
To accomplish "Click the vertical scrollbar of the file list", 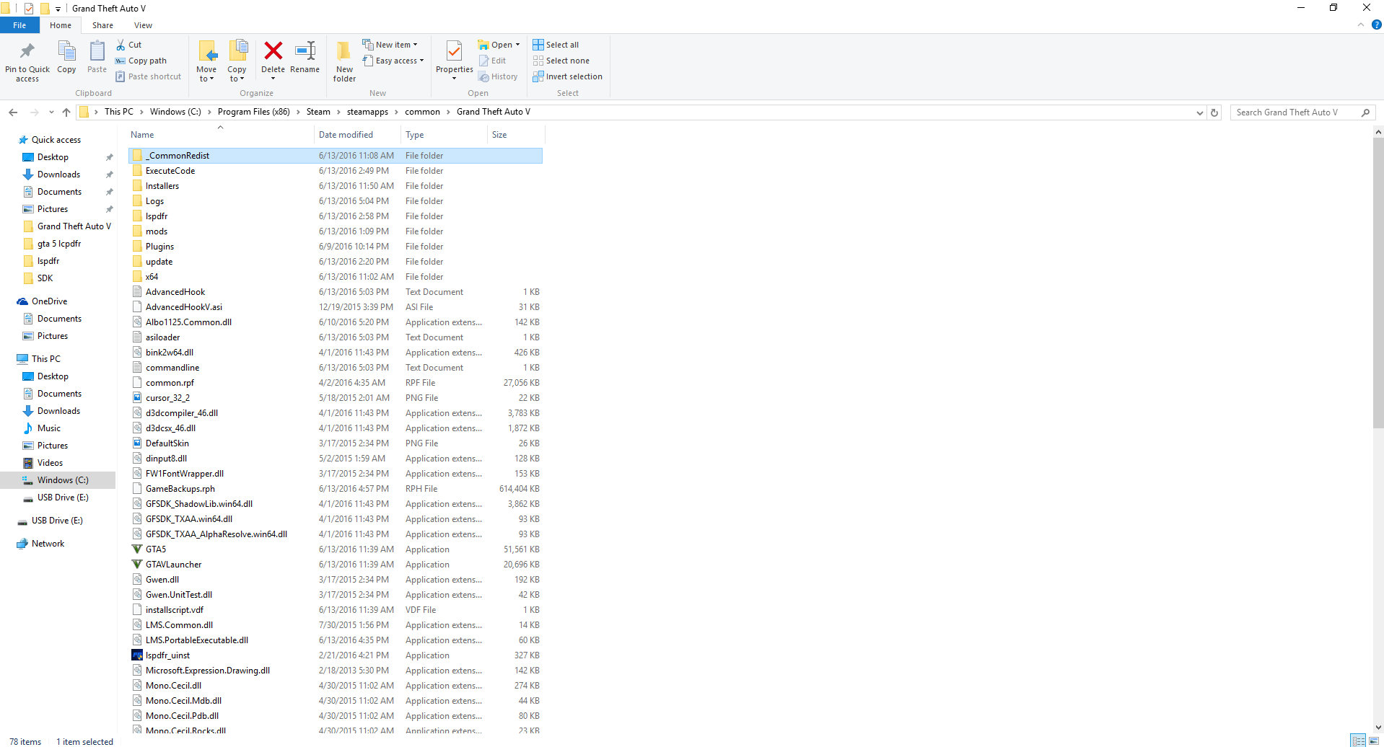I will [x=1378, y=283].
